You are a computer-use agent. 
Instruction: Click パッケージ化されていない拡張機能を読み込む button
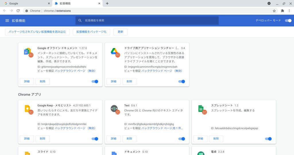click(37, 32)
